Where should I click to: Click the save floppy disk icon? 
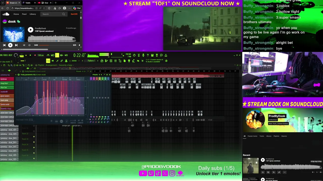[152, 55]
